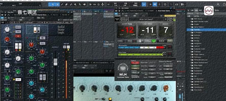This screenshot has height=101, width=226.
Task: Open the Channel Stereo dropdown in WLM
Action: pos(135,73)
